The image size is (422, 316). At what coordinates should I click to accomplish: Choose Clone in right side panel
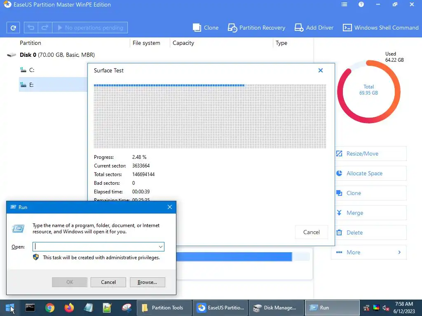370,193
